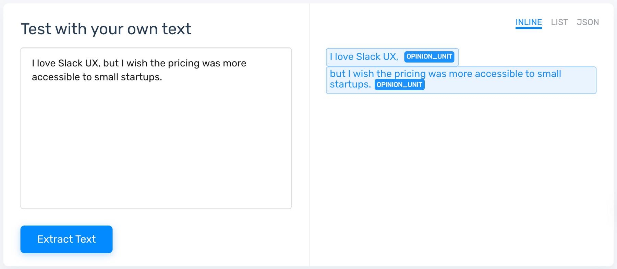
Task: Click the word "accessible" in the input box
Action: coord(56,77)
